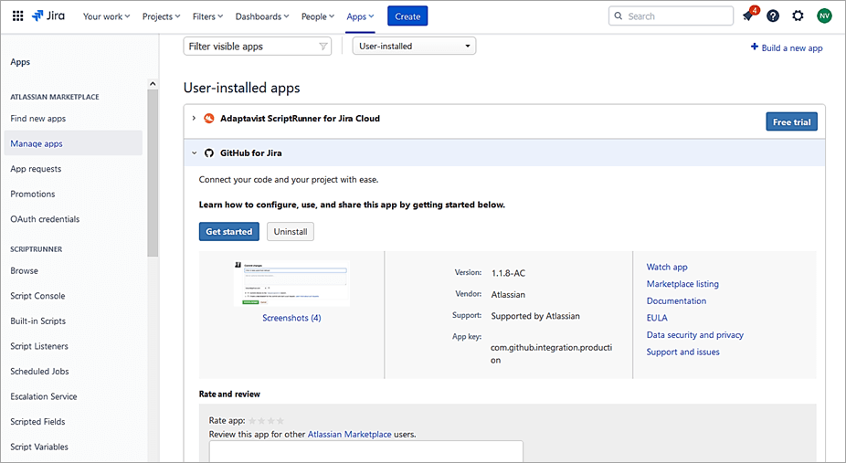Viewport: 846px width, 463px height.
Task: Open Your work dropdown menu
Action: [x=106, y=16]
